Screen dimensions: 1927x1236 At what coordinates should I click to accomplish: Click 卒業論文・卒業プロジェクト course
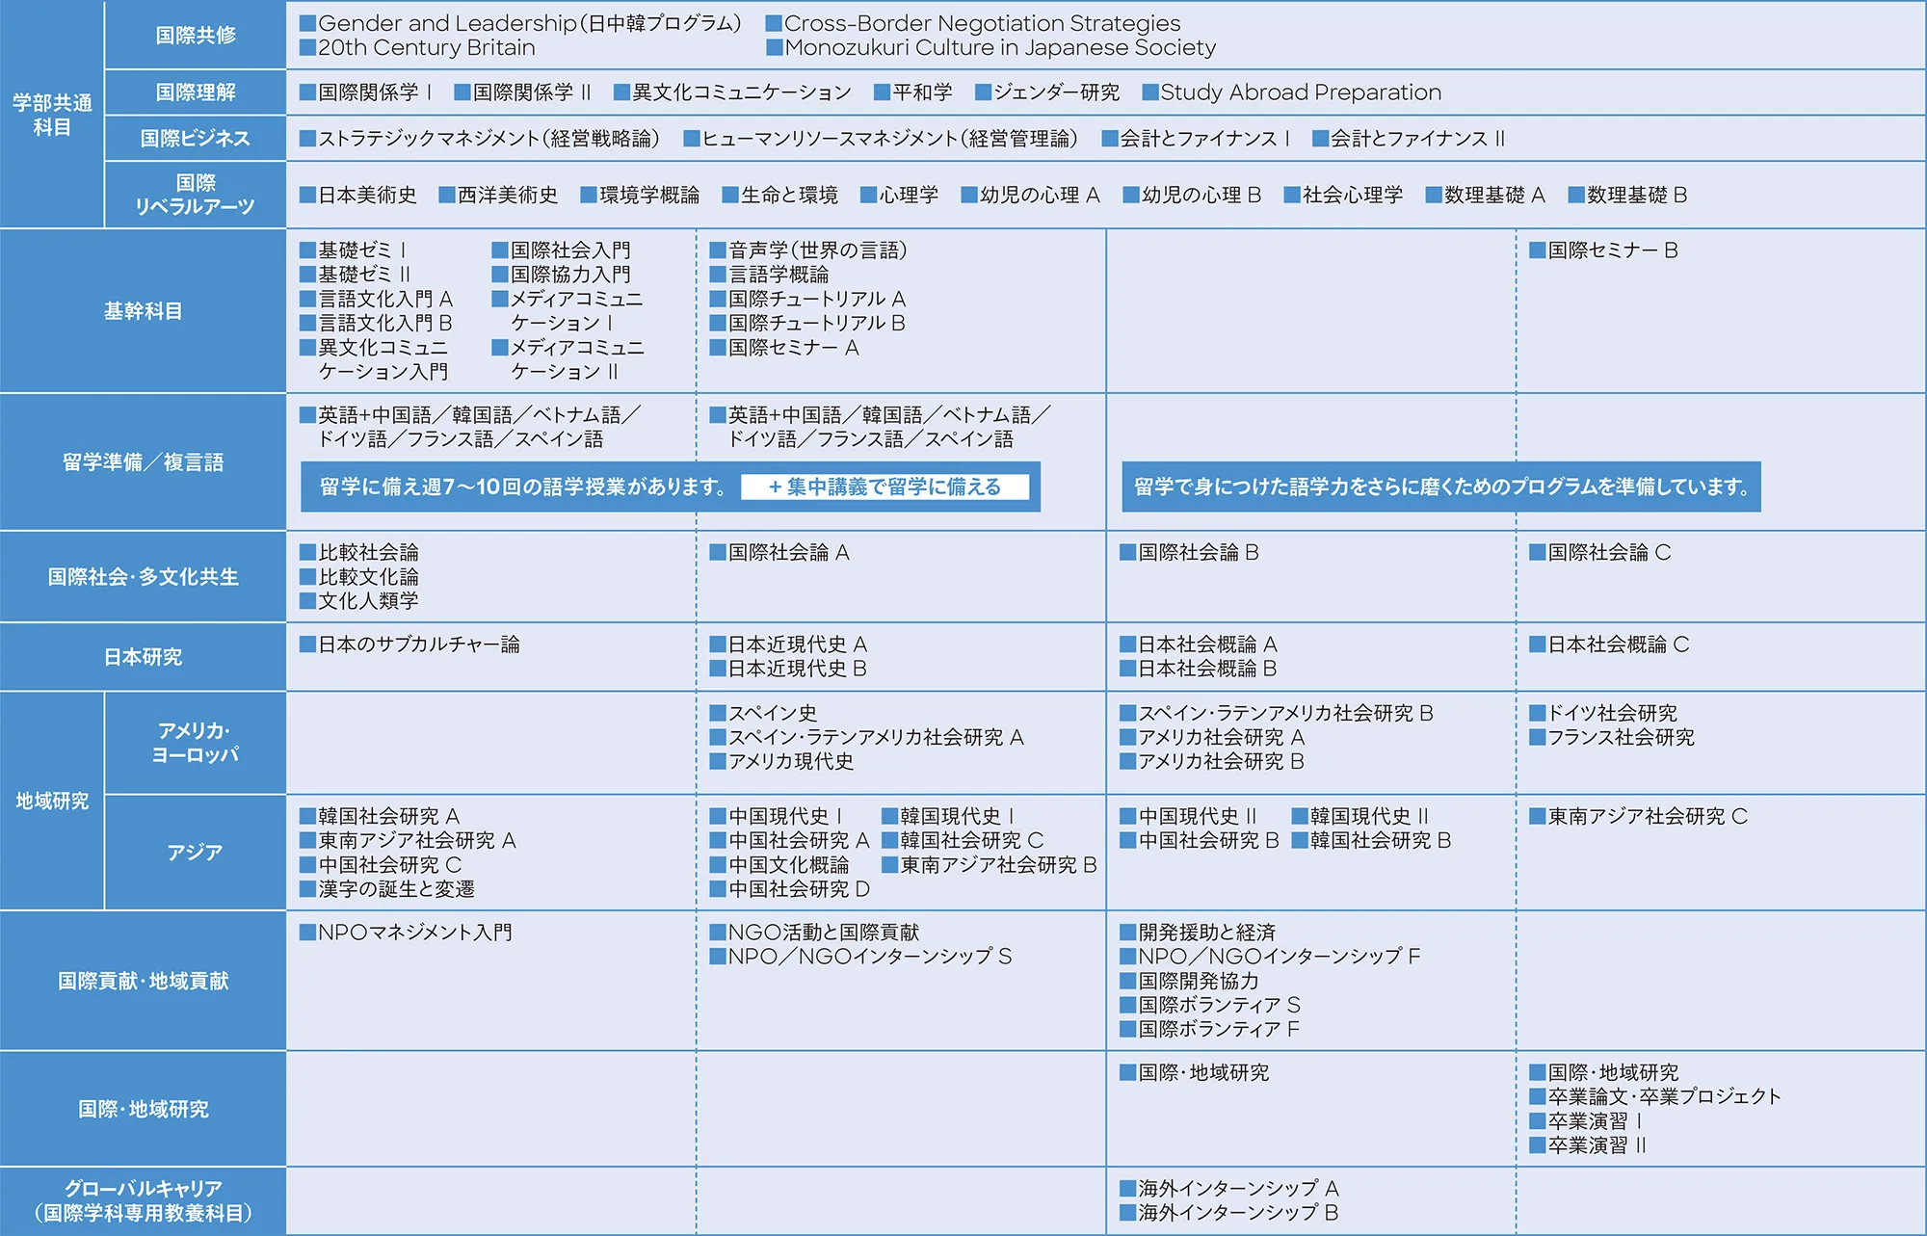click(1656, 1096)
